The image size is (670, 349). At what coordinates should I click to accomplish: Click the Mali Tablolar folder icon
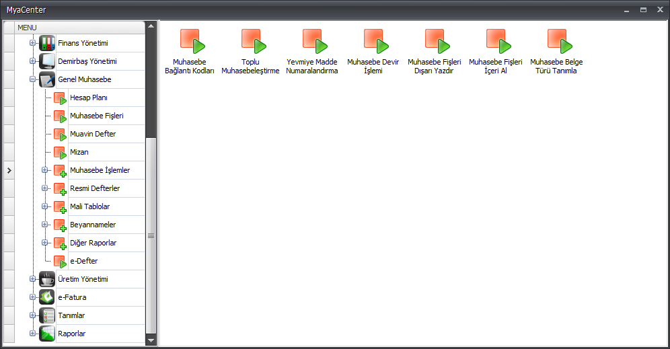[x=61, y=207]
